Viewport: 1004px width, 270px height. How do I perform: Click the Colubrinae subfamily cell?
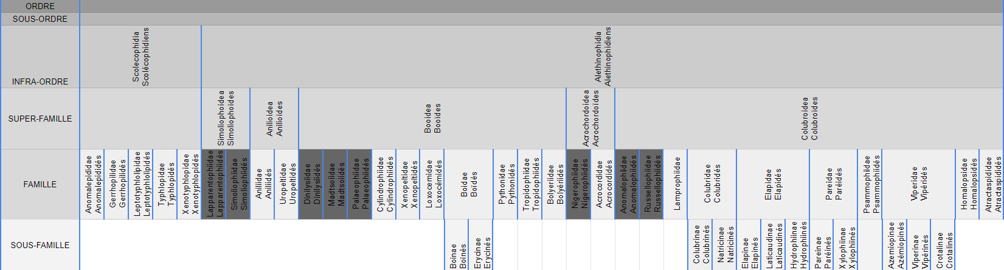pos(700,245)
